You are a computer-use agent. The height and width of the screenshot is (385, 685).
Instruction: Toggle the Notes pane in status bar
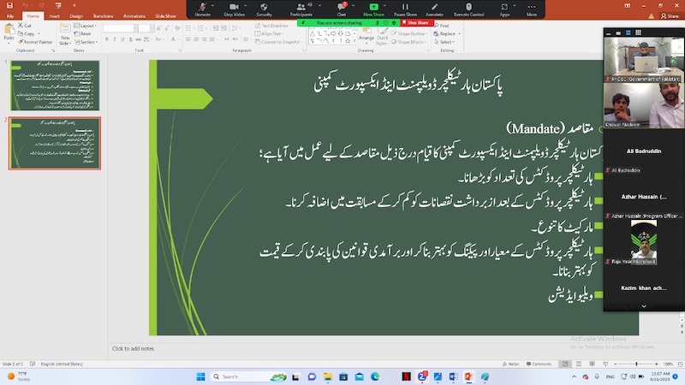(x=511, y=364)
